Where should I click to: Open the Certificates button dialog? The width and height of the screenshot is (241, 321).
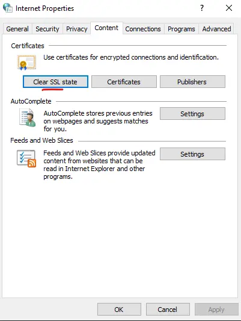tap(124, 82)
